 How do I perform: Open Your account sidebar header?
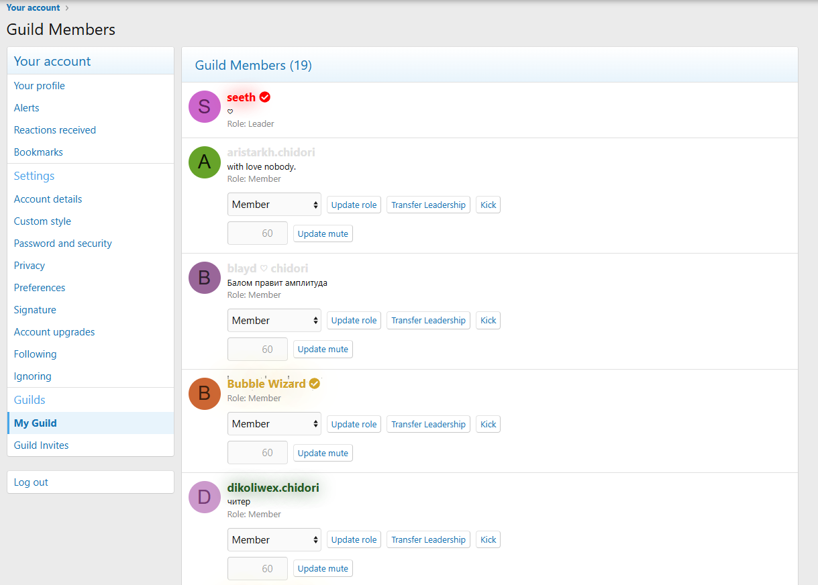(x=52, y=61)
